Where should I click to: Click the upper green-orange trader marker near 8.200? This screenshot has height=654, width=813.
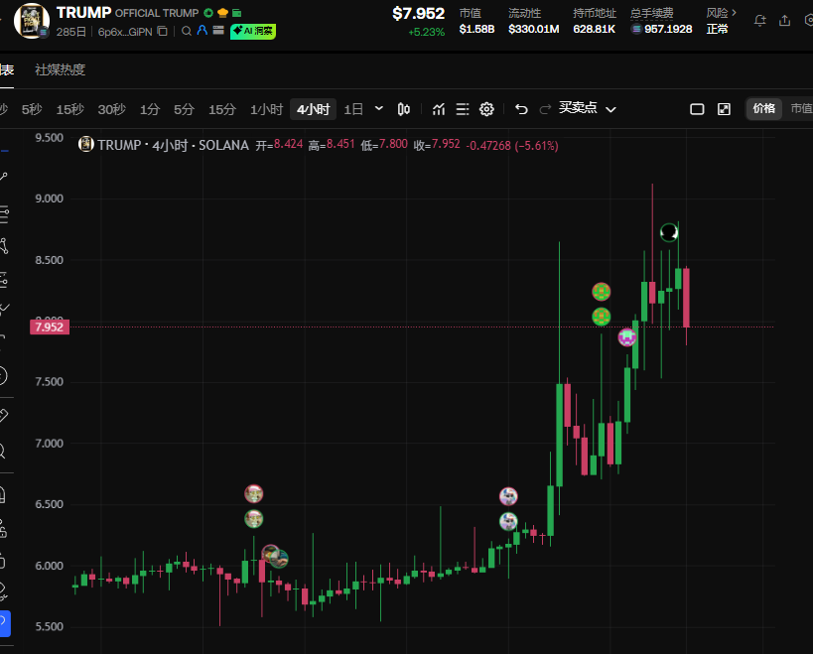click(x=601, y=292)
